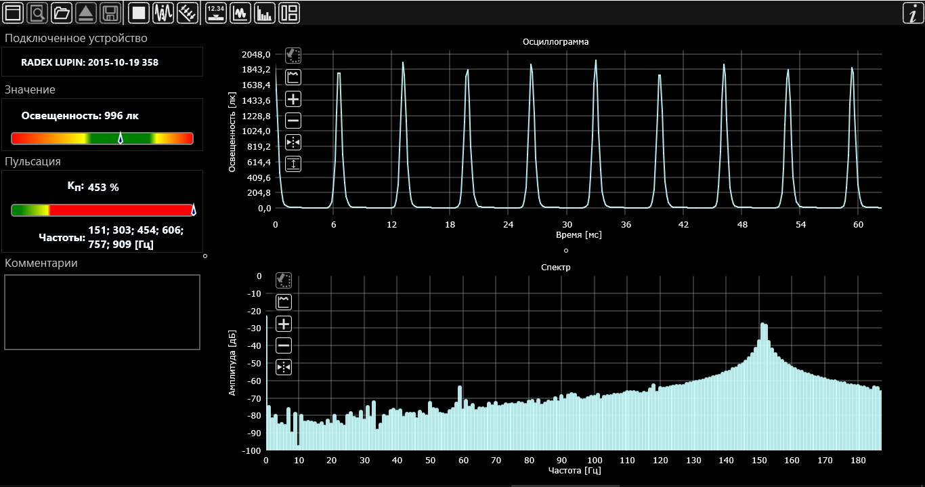Click the Амплитуда [дБ] axis label
This screenshot has width=925, height=487.
(232, 363)
